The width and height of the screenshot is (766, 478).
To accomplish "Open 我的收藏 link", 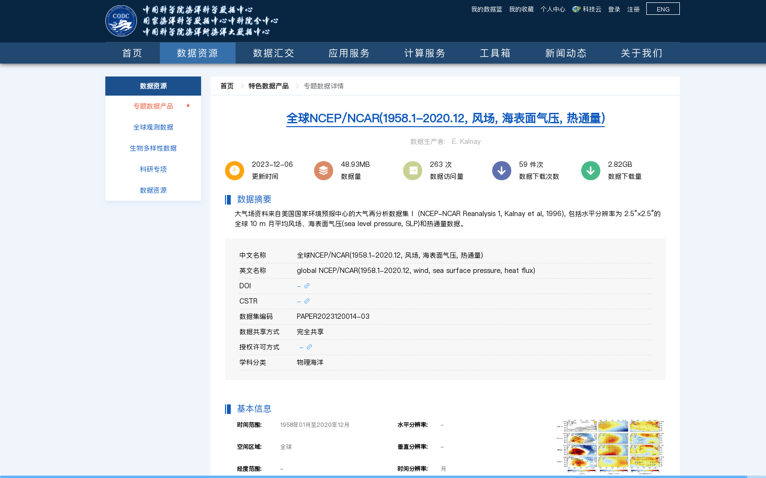I will click(x=521, y=9).
